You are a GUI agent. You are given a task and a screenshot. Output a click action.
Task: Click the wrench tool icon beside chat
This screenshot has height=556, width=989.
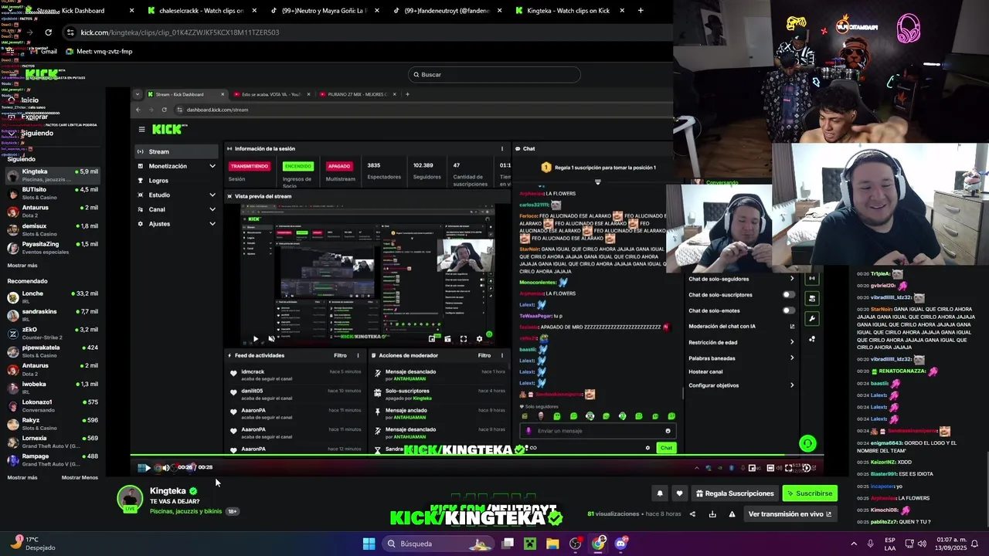(x=811, y=319)
